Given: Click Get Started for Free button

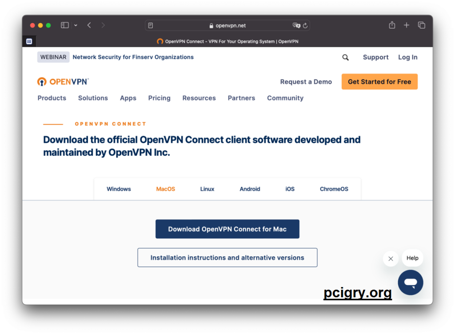Looking at the screenshot, I should click(379, 82).
